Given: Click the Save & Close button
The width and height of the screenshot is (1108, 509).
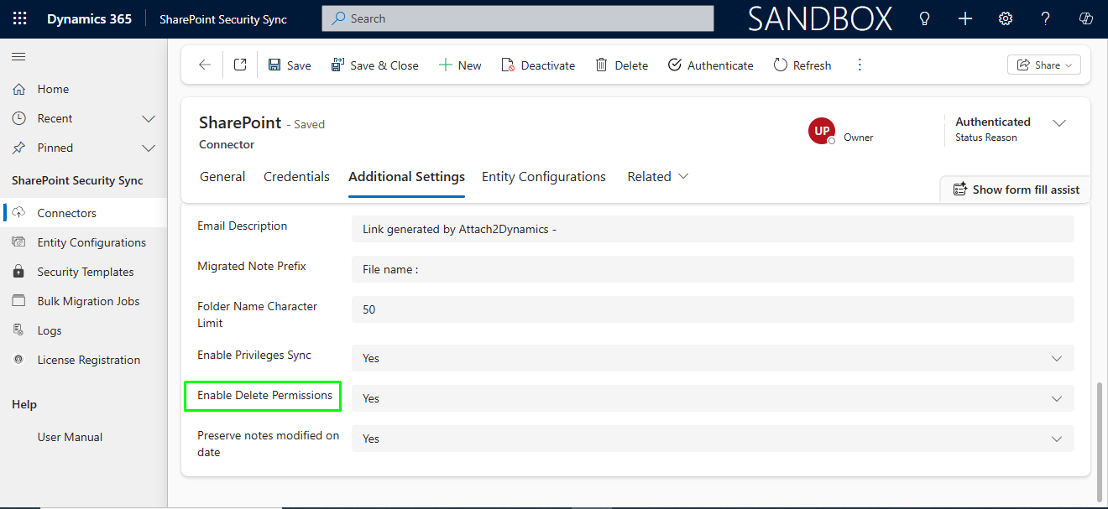Looking at the screenshot, I should coord(374,65).
